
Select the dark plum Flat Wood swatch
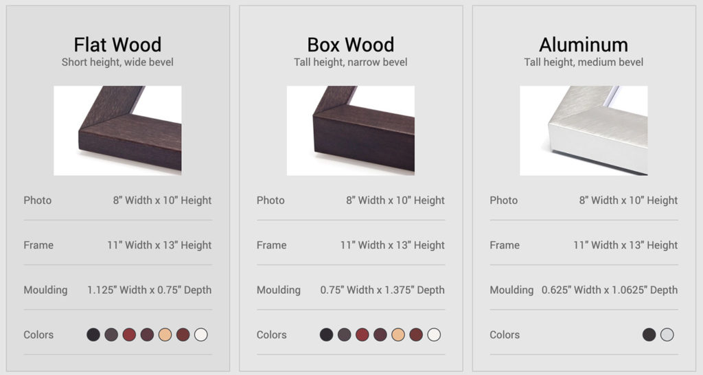147,334
